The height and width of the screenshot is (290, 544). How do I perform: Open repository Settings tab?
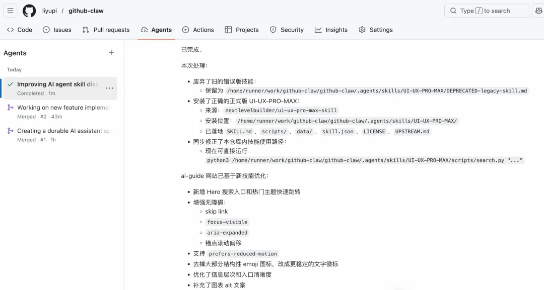pyautogui.click(x=375, y=30)
